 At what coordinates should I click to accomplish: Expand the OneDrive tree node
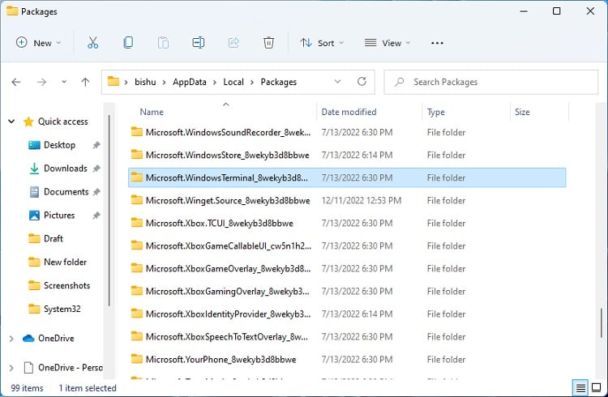tap(11, 339)
